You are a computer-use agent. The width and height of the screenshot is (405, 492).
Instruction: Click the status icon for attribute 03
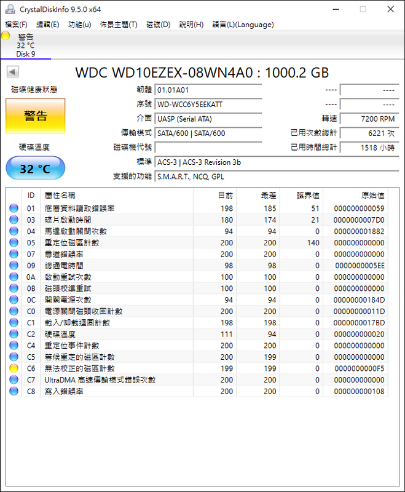(x=14, y=220)
